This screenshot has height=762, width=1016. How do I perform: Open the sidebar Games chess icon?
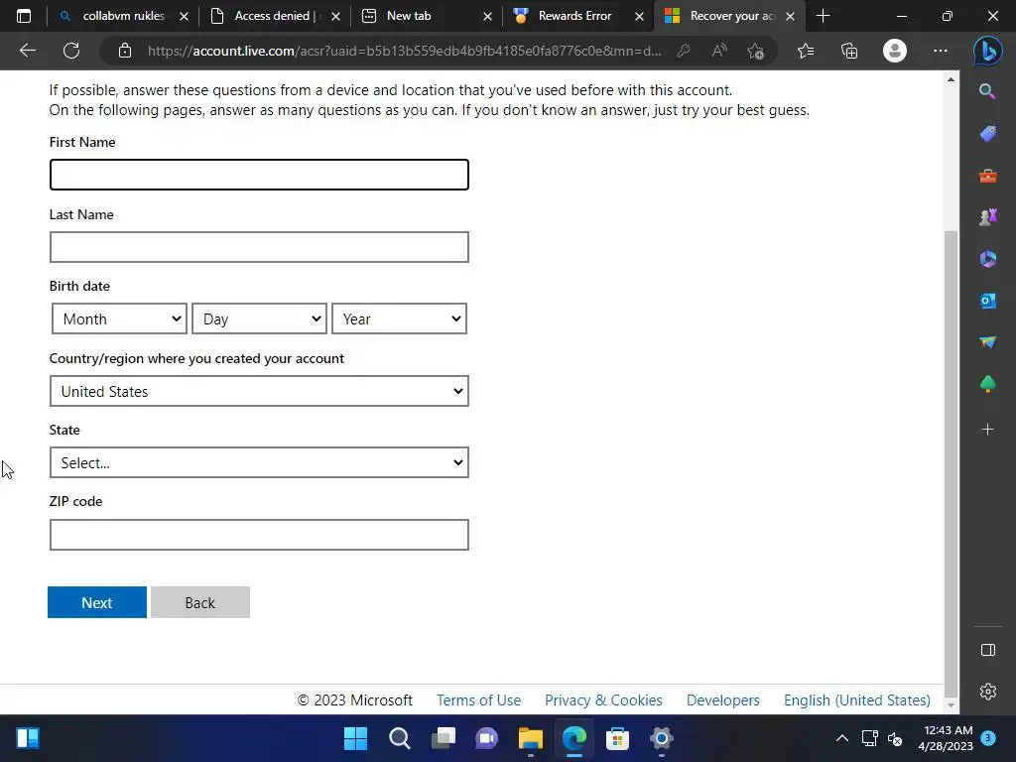(987, 217)
